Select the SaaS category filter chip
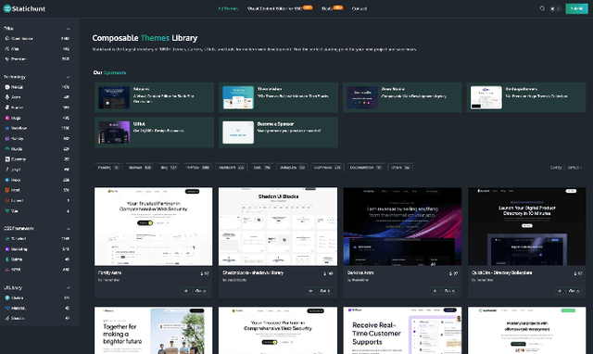Screen dimensions: 593x354 261,167
